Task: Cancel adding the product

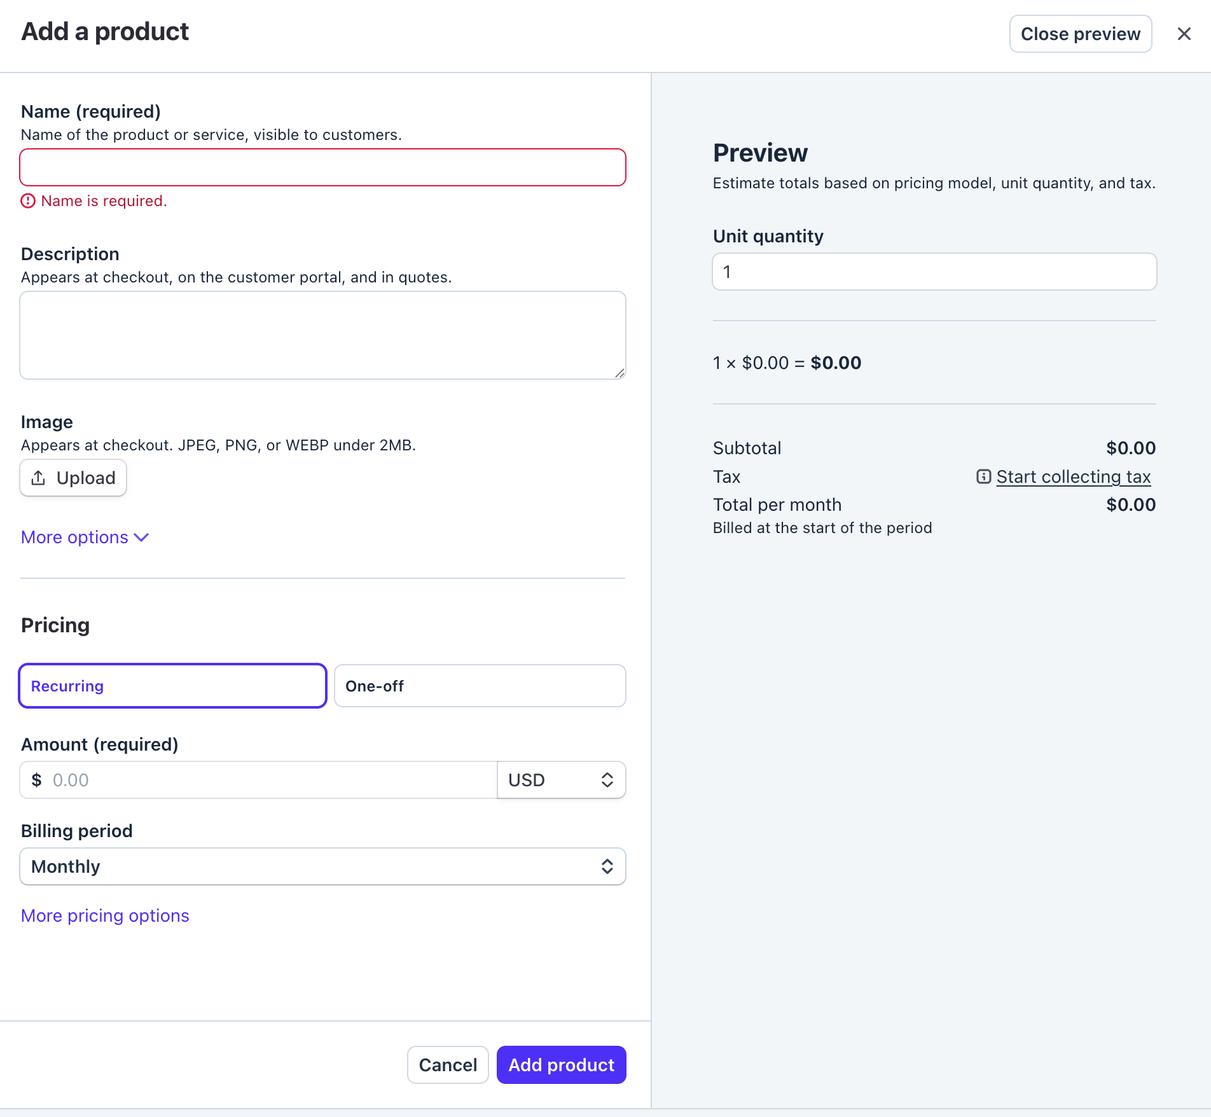Action: (x=447, y=1064)
